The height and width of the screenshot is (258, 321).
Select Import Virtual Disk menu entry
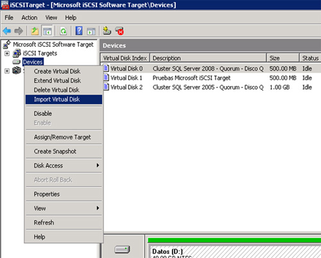coord(64,99)
